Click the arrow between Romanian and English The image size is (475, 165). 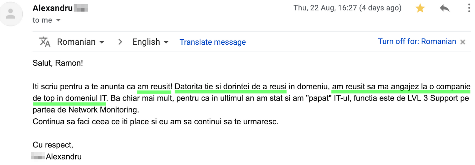(x=120, y=42)
